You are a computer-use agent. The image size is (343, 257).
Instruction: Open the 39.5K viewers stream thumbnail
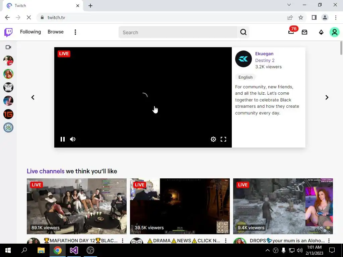(x=180, y=206)
